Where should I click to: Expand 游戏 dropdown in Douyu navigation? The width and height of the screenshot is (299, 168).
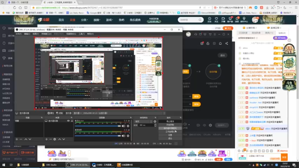click(110, 20)
